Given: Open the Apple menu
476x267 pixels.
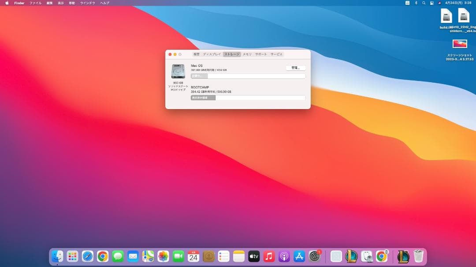Looking at the screenshot, I should click(6, 3).
